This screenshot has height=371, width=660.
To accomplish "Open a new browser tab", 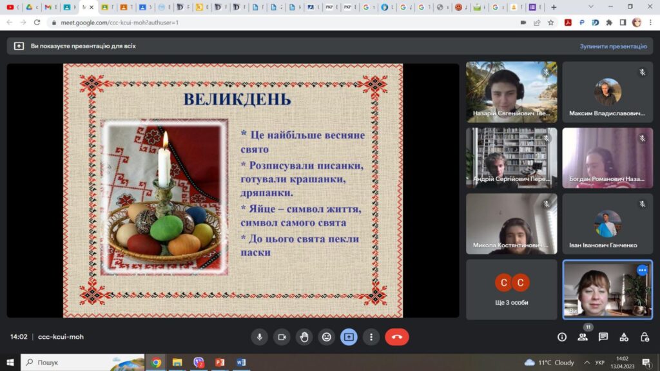I will click(x=554, y=7).
